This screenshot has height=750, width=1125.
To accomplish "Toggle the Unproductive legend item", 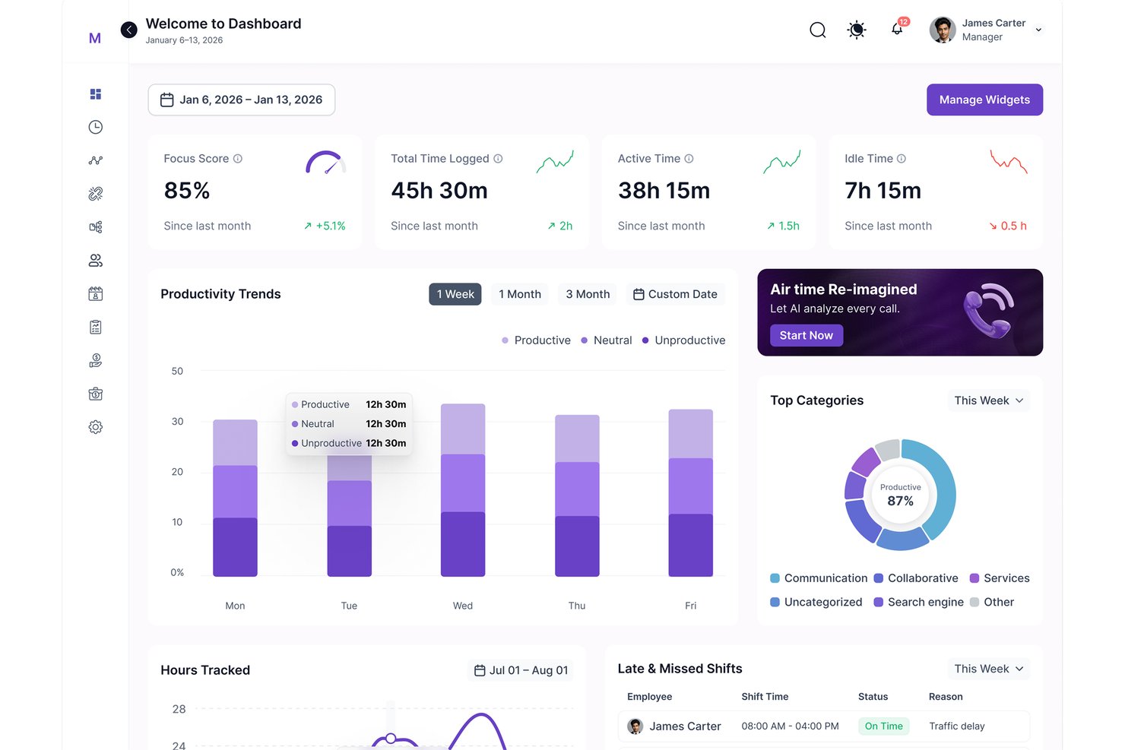I will pos(683,340).
